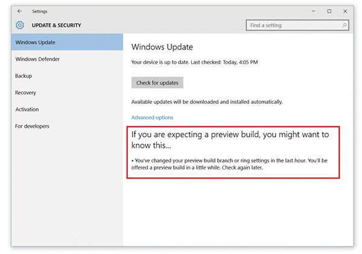This screenshot has height=254, width=362.
Task: Go to the Backup settings page
Action: pyautogui.click(x=24, y=76)
